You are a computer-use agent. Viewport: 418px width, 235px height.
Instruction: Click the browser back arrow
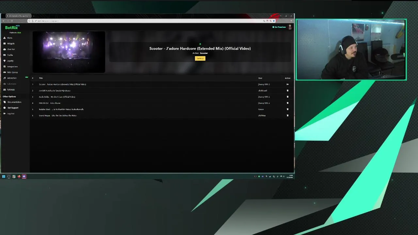click(x=3, y=21)
